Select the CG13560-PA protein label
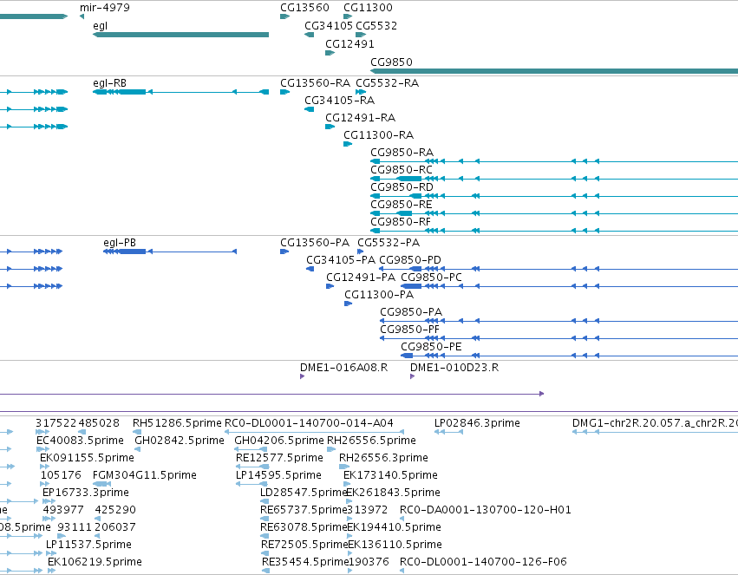Image resolution: width=738 pixels, height=575 pixels. [x=315, y=243]
